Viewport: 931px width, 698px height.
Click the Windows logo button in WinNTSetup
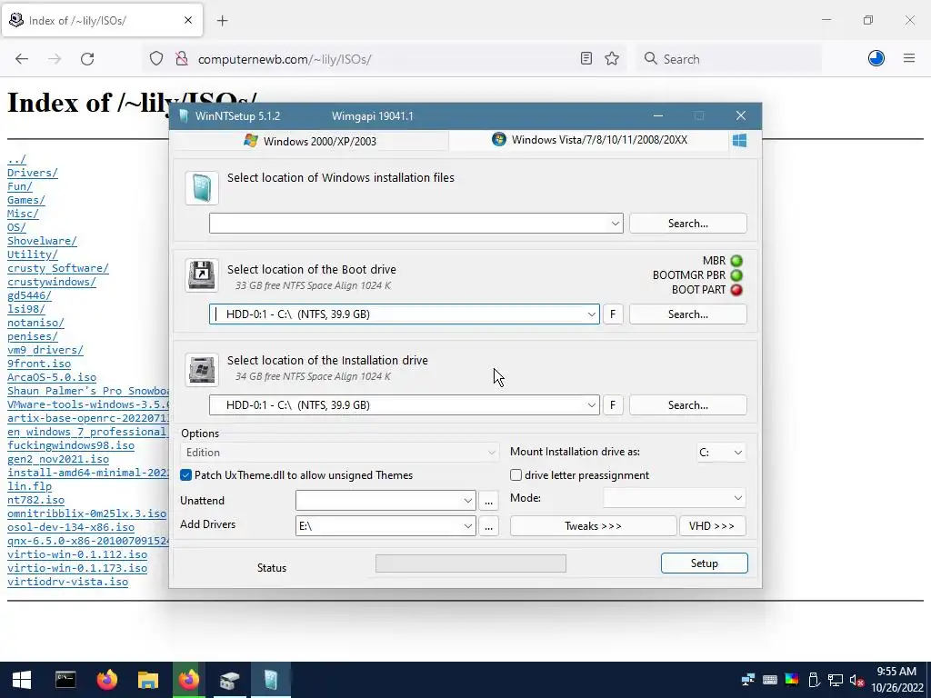pyautogui.click(x=739, y=141)
